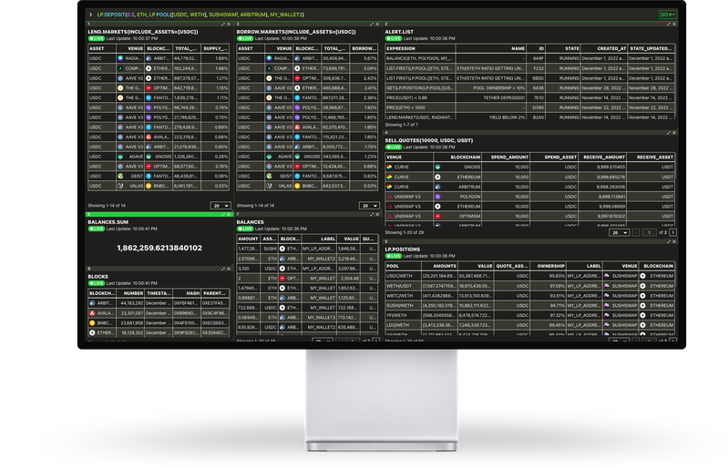This screenshot has height=468, width=728.
Task: Click the page number field in SELL.QUOTES
Action: tap(649, 232)
